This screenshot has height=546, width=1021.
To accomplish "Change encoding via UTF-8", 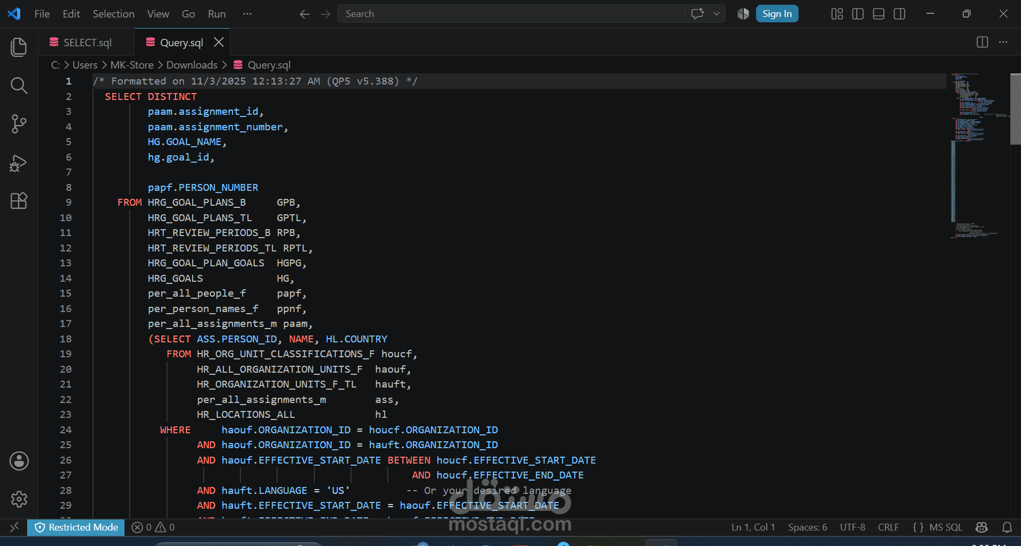I will point(852,527).
